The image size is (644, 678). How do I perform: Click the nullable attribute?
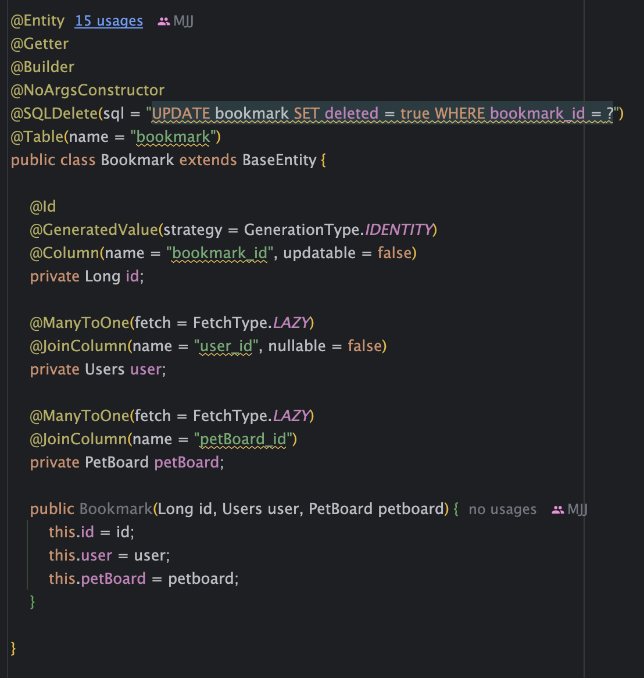[x=297, y=346]
